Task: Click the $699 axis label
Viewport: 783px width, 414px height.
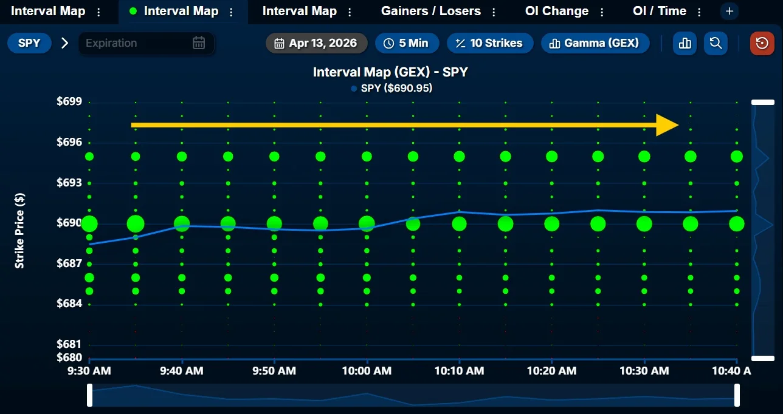Action: tap(69, 101)
